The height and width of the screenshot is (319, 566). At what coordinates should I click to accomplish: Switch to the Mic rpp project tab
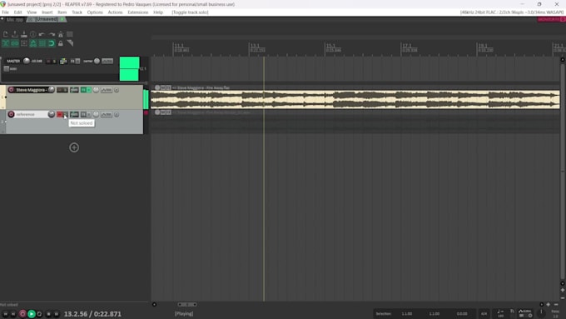(x=14, y=19)
